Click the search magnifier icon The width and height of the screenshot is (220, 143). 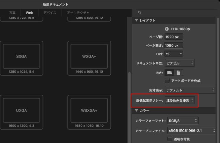(x=139, y=13)
